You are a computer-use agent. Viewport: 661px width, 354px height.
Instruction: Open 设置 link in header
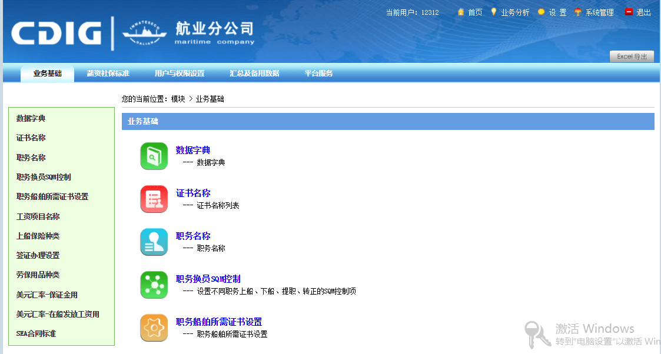click(x=558, y=12)
